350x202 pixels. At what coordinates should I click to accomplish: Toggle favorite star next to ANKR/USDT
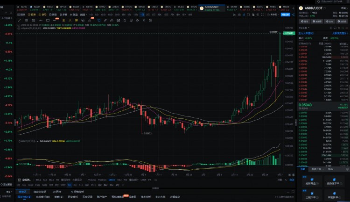point(325,8)
